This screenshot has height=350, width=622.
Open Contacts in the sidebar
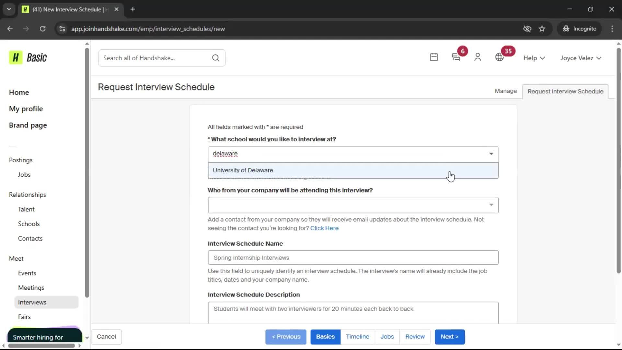pos(30,239)
